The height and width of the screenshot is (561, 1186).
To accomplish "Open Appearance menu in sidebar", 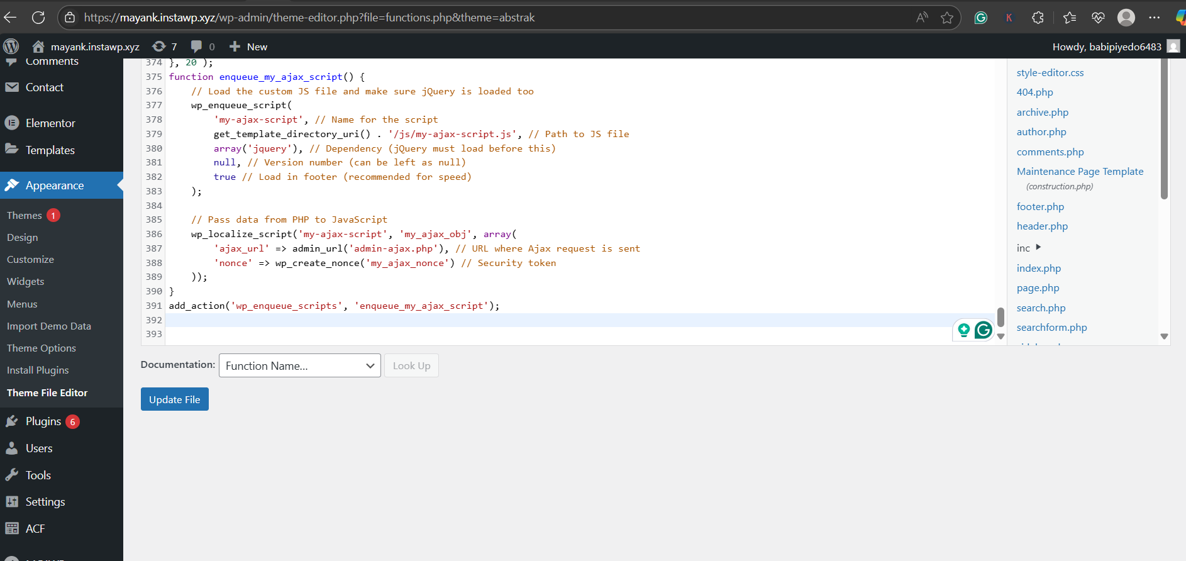I will [62, 186].
